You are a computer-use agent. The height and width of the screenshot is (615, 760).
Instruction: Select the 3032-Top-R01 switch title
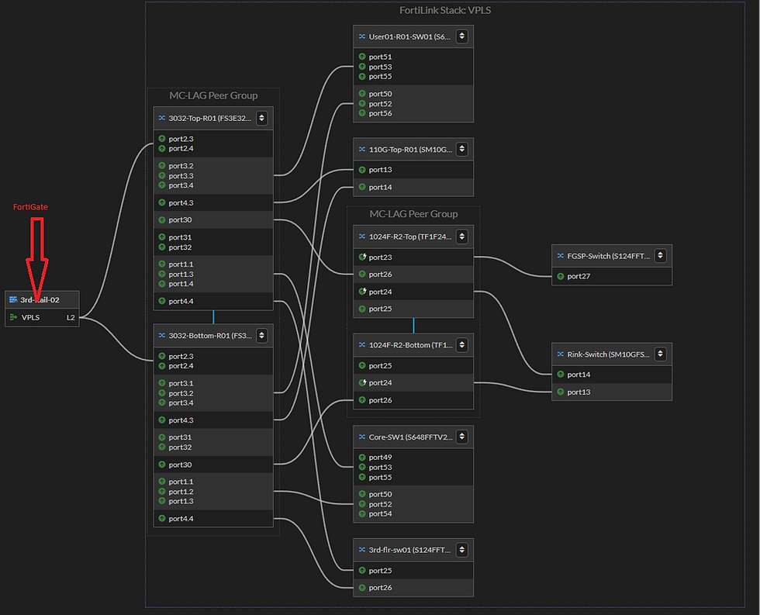pos(210,118)
